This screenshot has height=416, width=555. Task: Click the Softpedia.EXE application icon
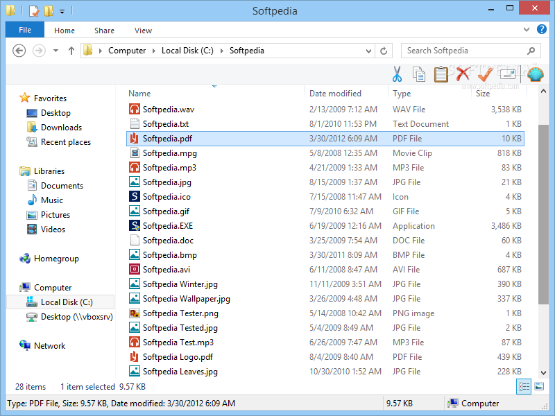(134, 226)
